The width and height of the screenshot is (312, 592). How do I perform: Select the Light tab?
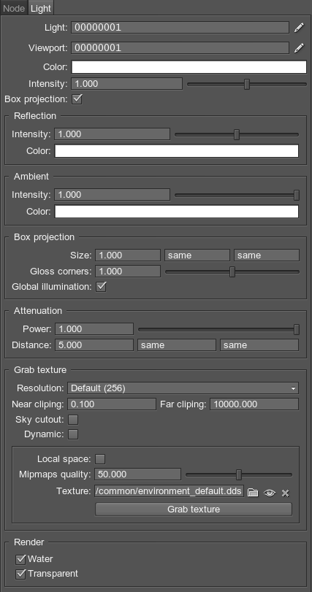tap(41, 8)
